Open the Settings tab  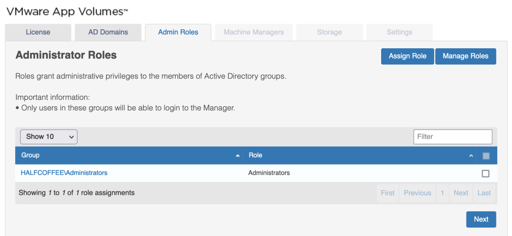click(x=399, y=32)
